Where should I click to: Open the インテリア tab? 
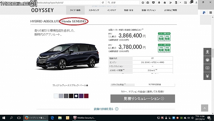point(111,10)
